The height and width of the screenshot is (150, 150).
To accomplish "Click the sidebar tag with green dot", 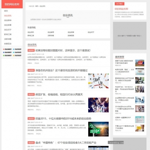I will [x=7, y=56].
